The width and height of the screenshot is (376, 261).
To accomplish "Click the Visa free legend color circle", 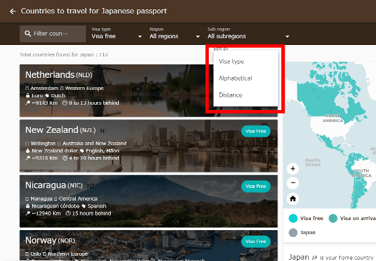I will click(x=293, y=218).
